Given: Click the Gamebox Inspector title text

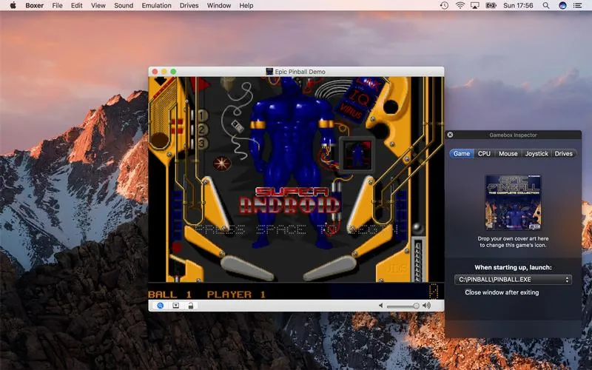Looking at the screenshot, I should 513,135.
